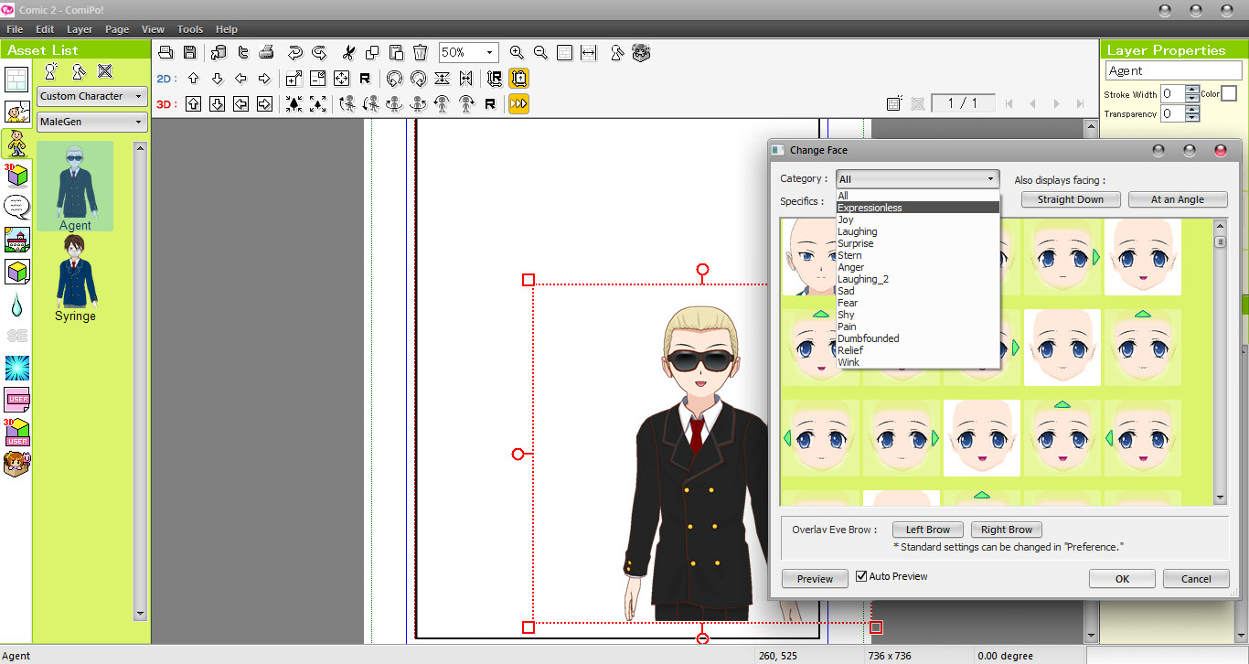Image resolution: width=1249 pixels, height=664 pixels.
Task: Click the Straight Down facing button
Action: (1070, 198)
